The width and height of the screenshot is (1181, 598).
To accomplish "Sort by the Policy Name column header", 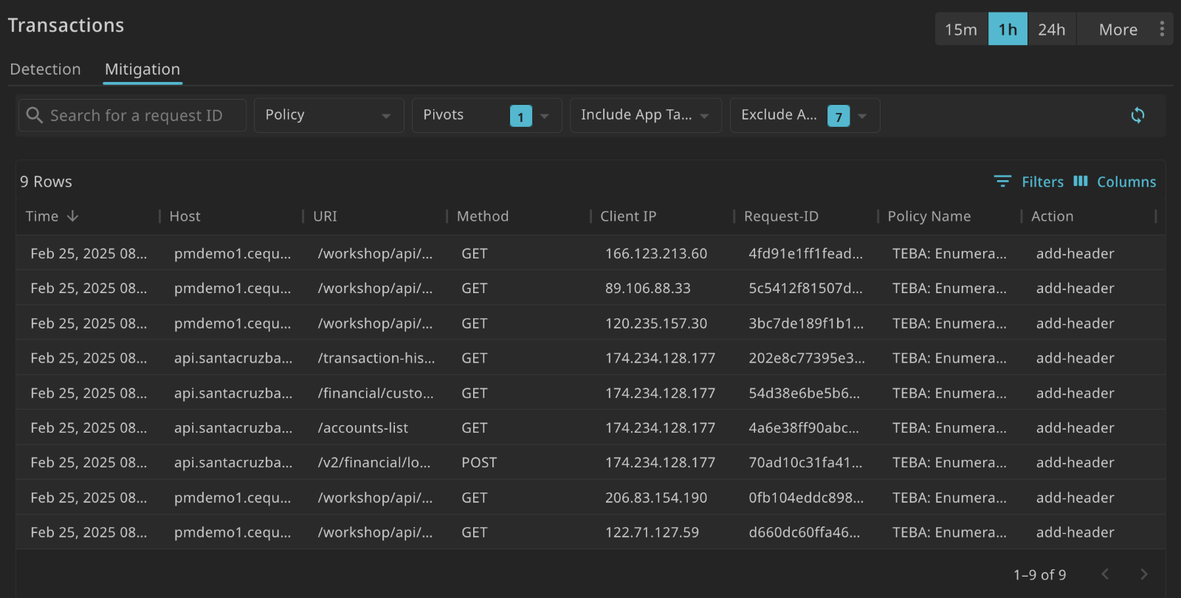I will tap(929, 216).
